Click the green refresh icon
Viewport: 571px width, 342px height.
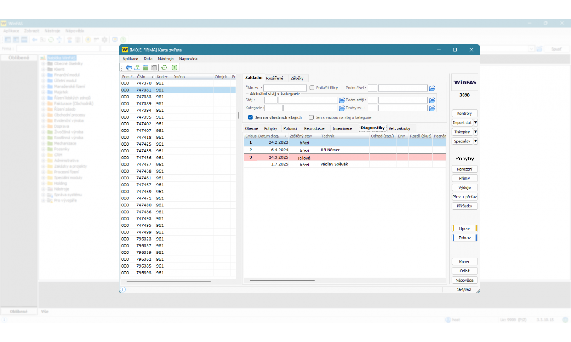(164, 68)
